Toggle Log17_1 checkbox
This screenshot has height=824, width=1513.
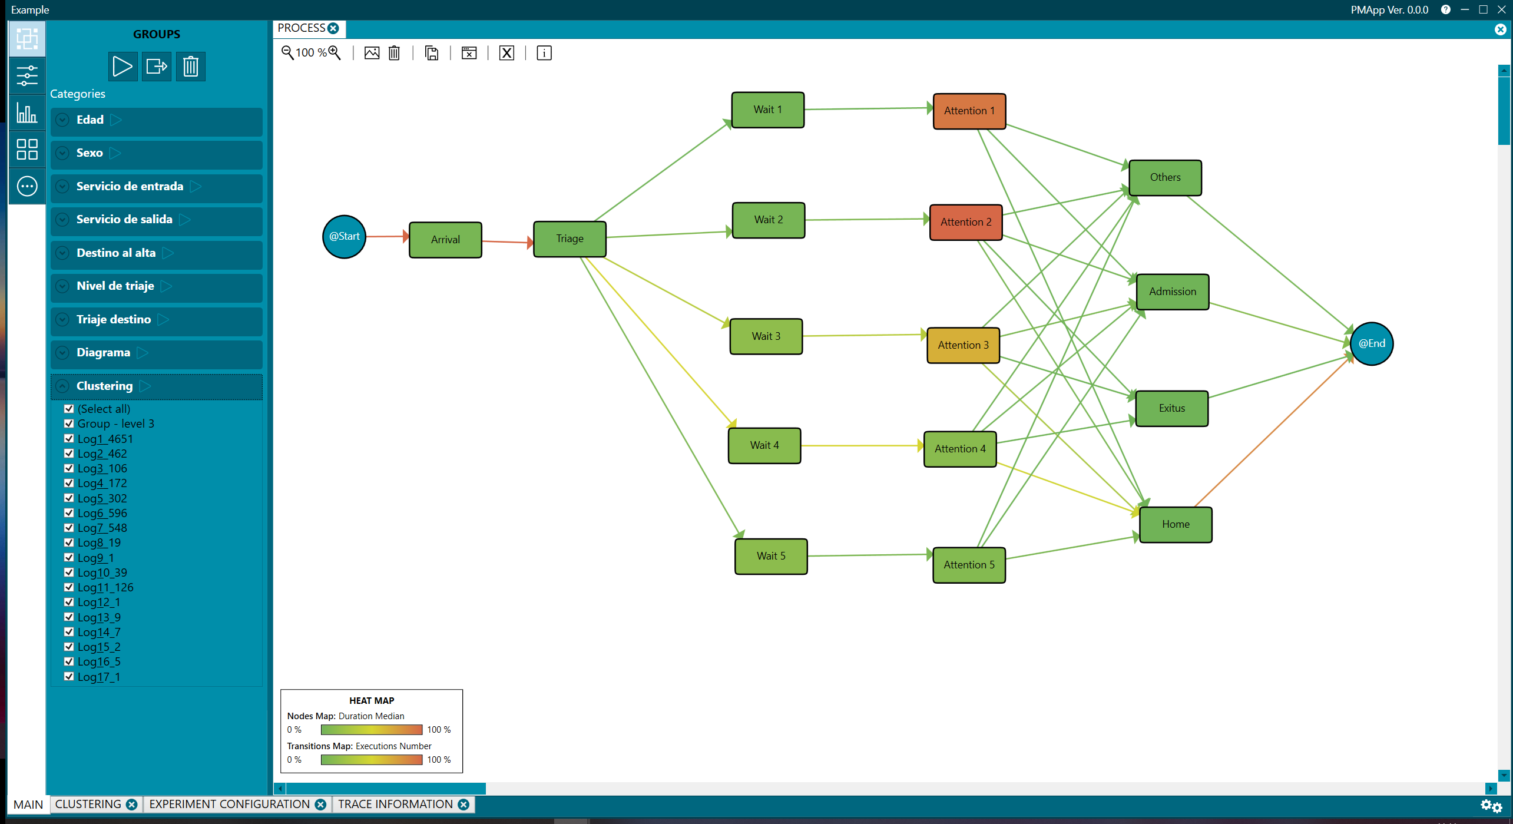pyautogui.click(x=69, y=677)
